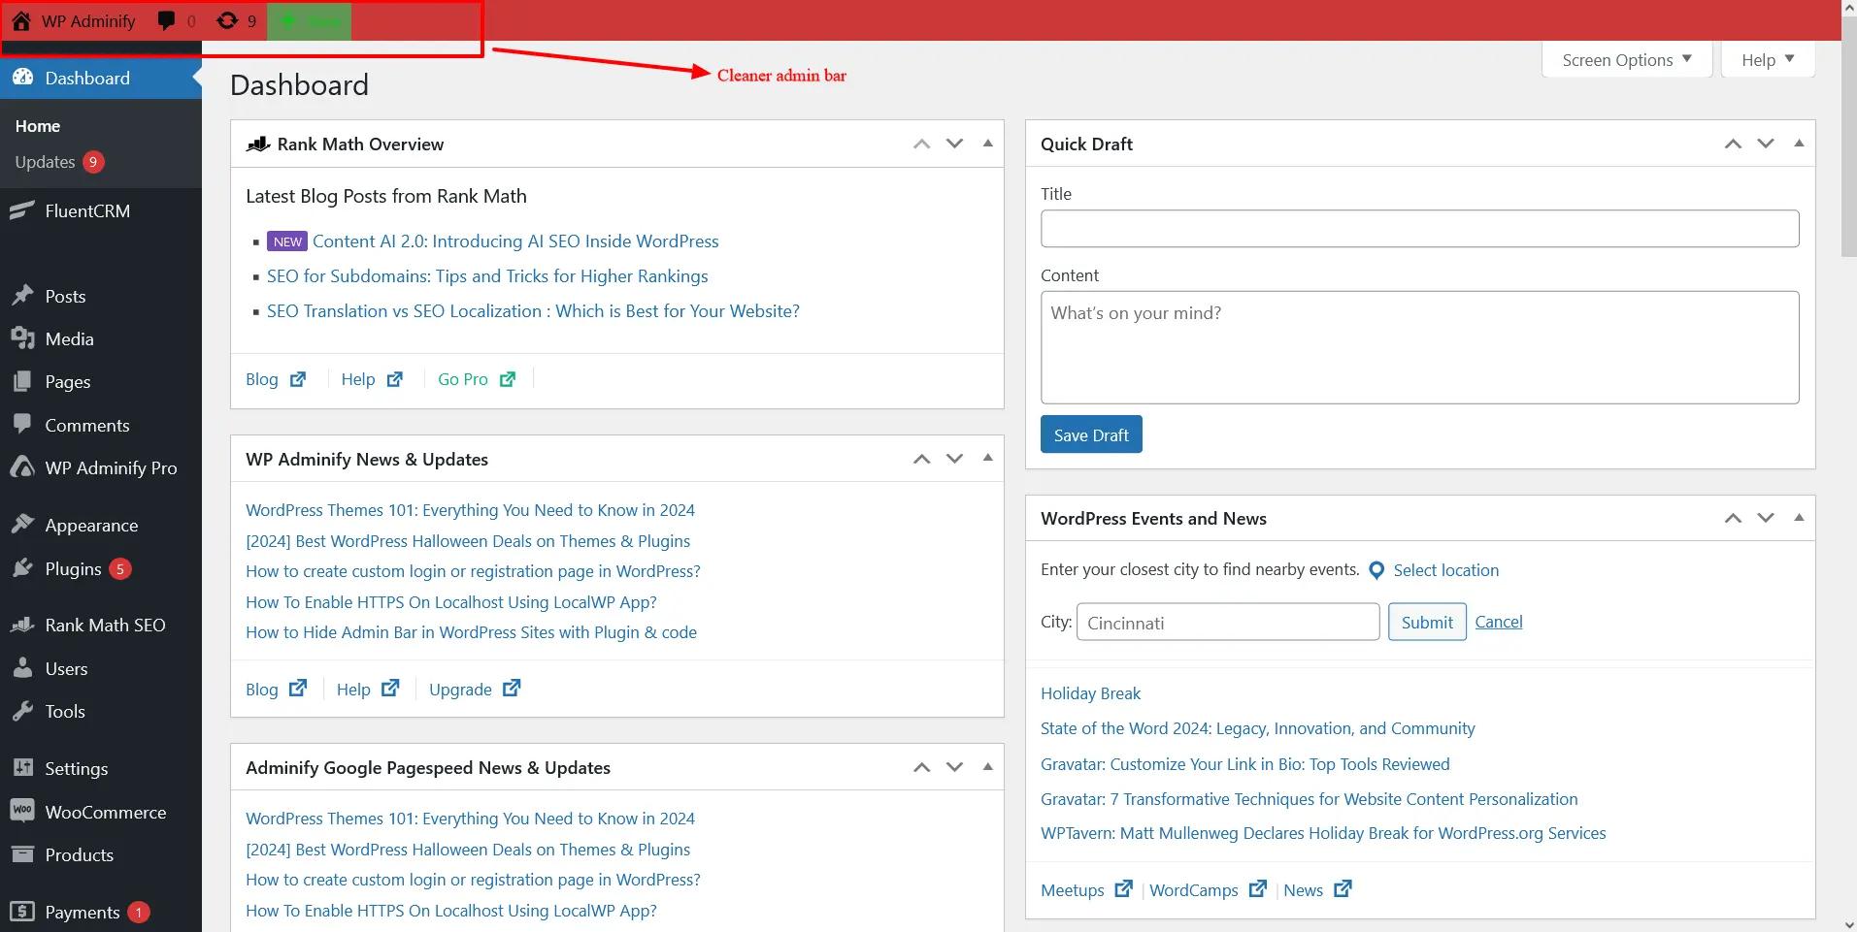Viewport: 1857px width, 932px height.
Task: Click the Quick Draft Title field
Action: click(1419, 229)
